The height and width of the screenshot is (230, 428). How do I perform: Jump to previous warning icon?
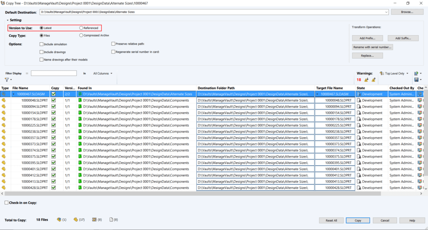[366, 79]
